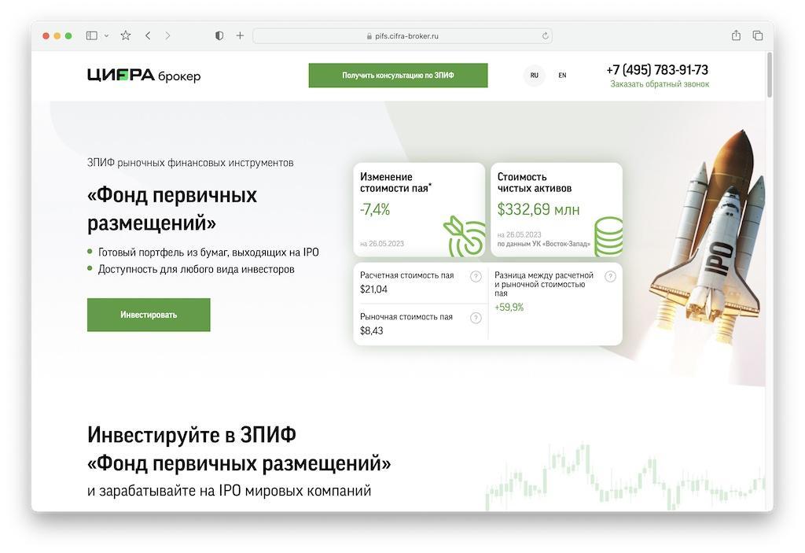The height and width of the screenshot is (553, 805).
Task: Click the bookmarks star icon
Action: [125, 35]
